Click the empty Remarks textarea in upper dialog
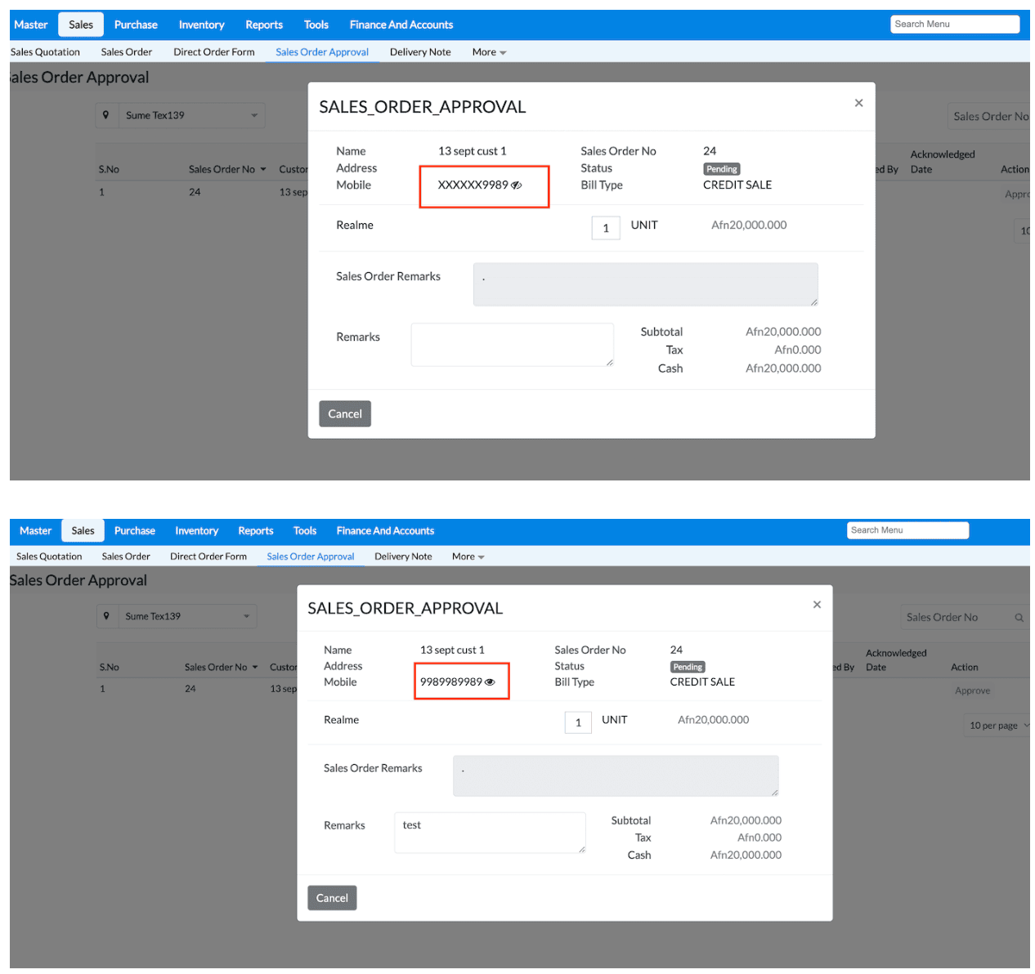Viewport: 1035px width, 974px height. (x=512, y=344)
